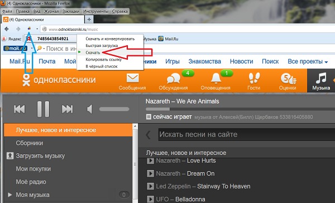Select Загрузить музыку in sidebar
Screen dimensions: 335x203
(40, 155)
